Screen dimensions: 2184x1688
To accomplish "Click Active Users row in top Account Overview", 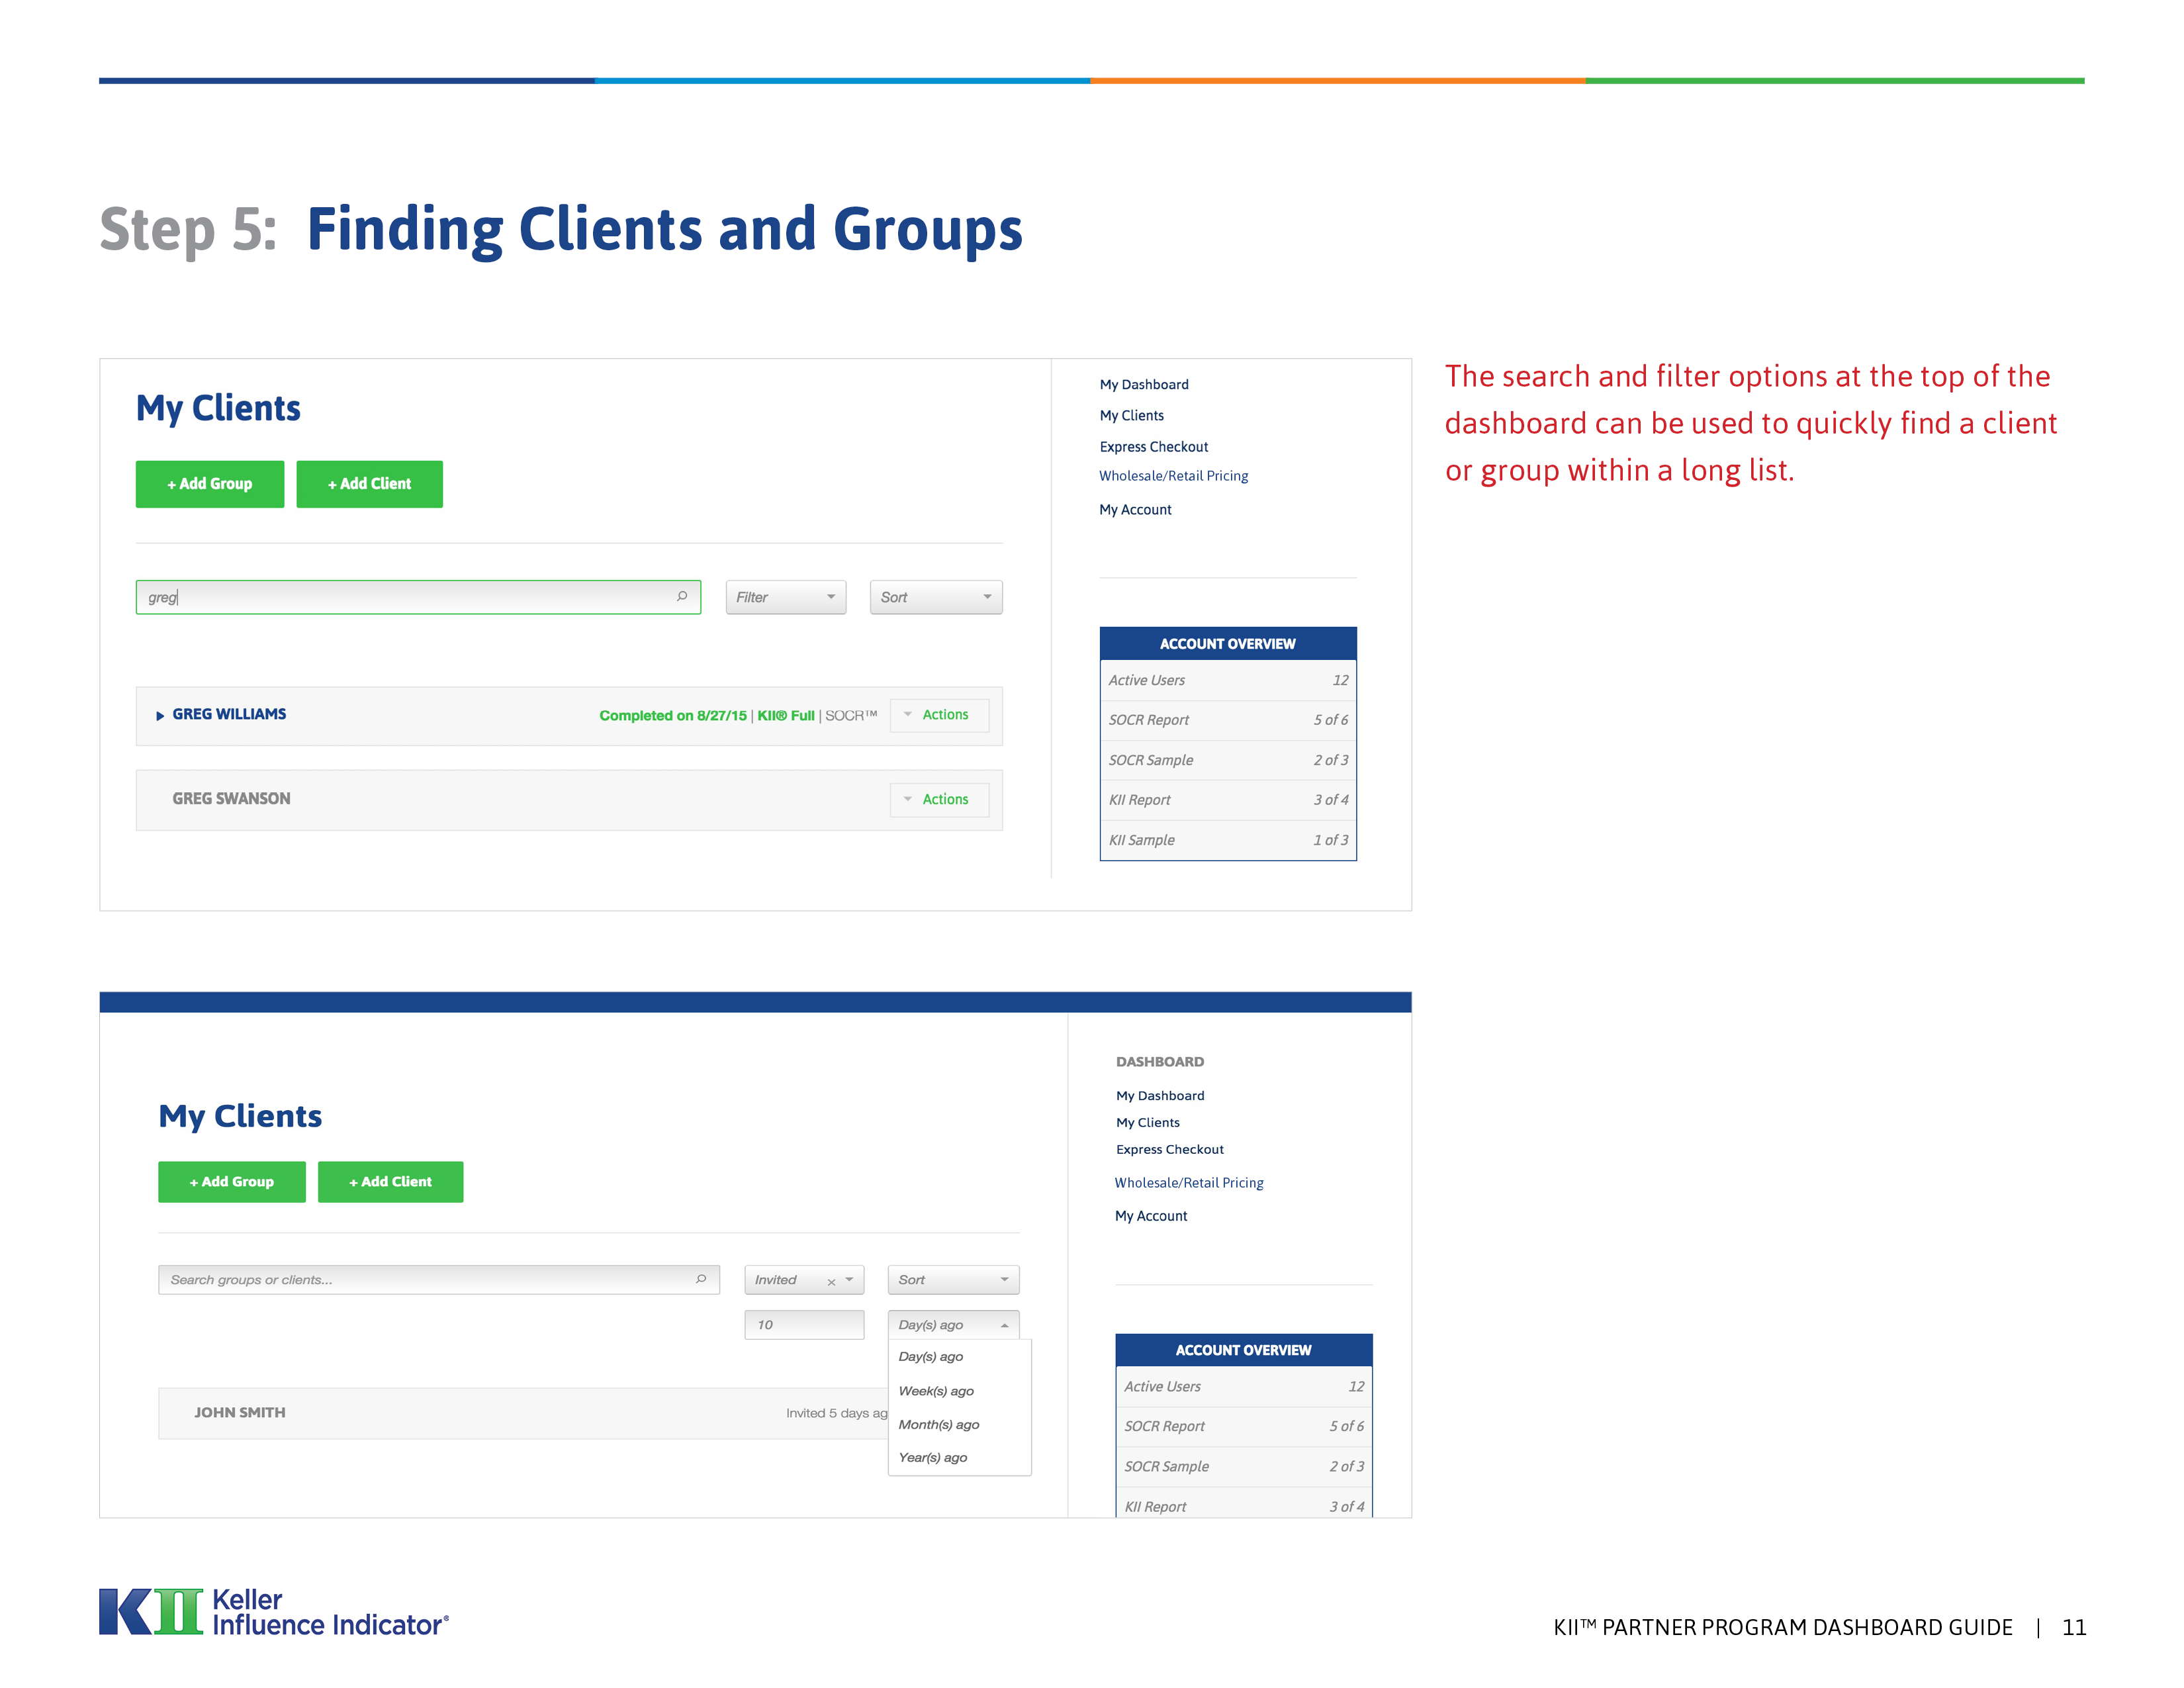I will coord(1228,681).
